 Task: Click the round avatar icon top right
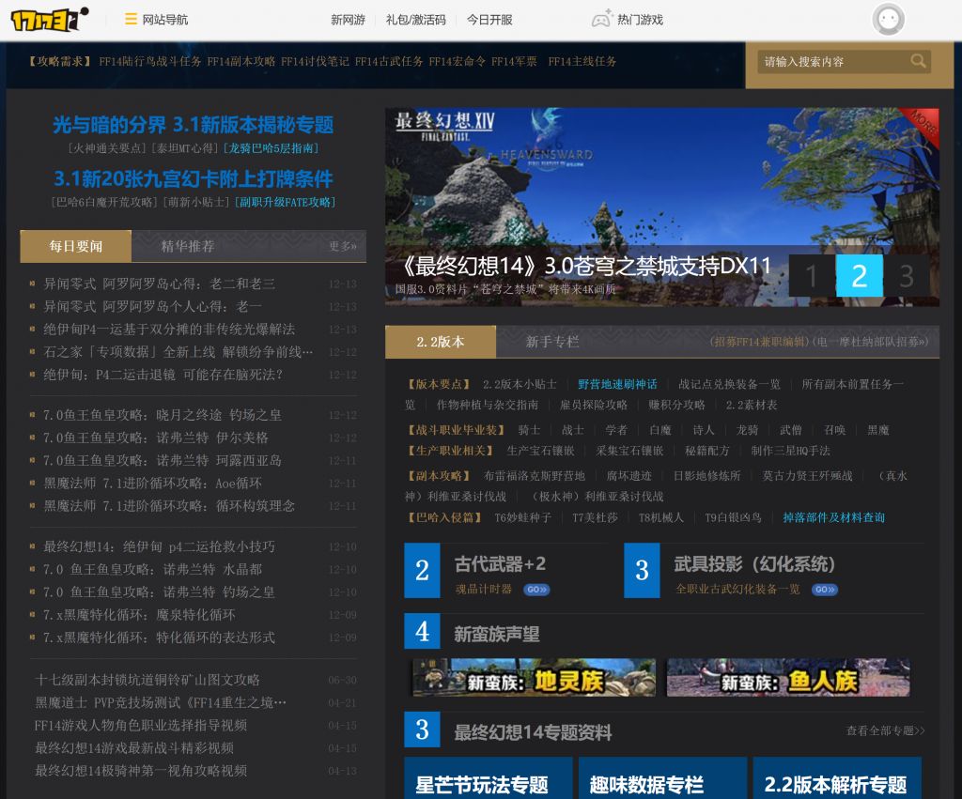tap(889, 19)
